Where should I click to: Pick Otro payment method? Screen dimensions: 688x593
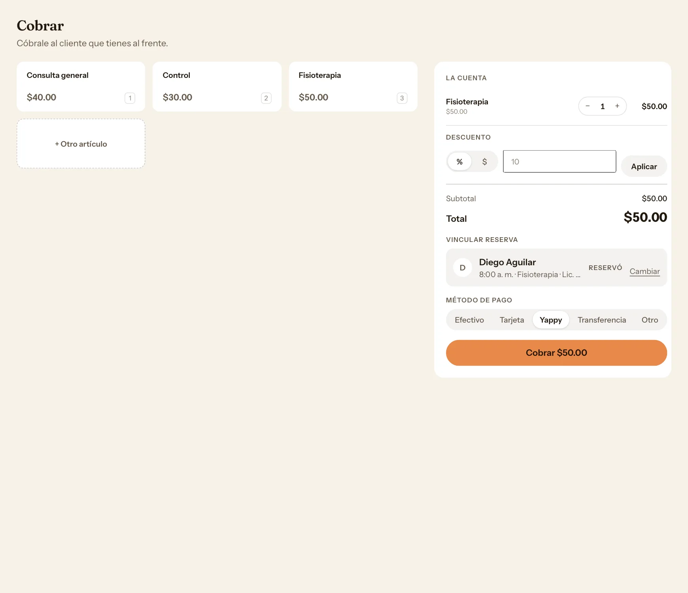pyautogui.click(x=650, y=320)
